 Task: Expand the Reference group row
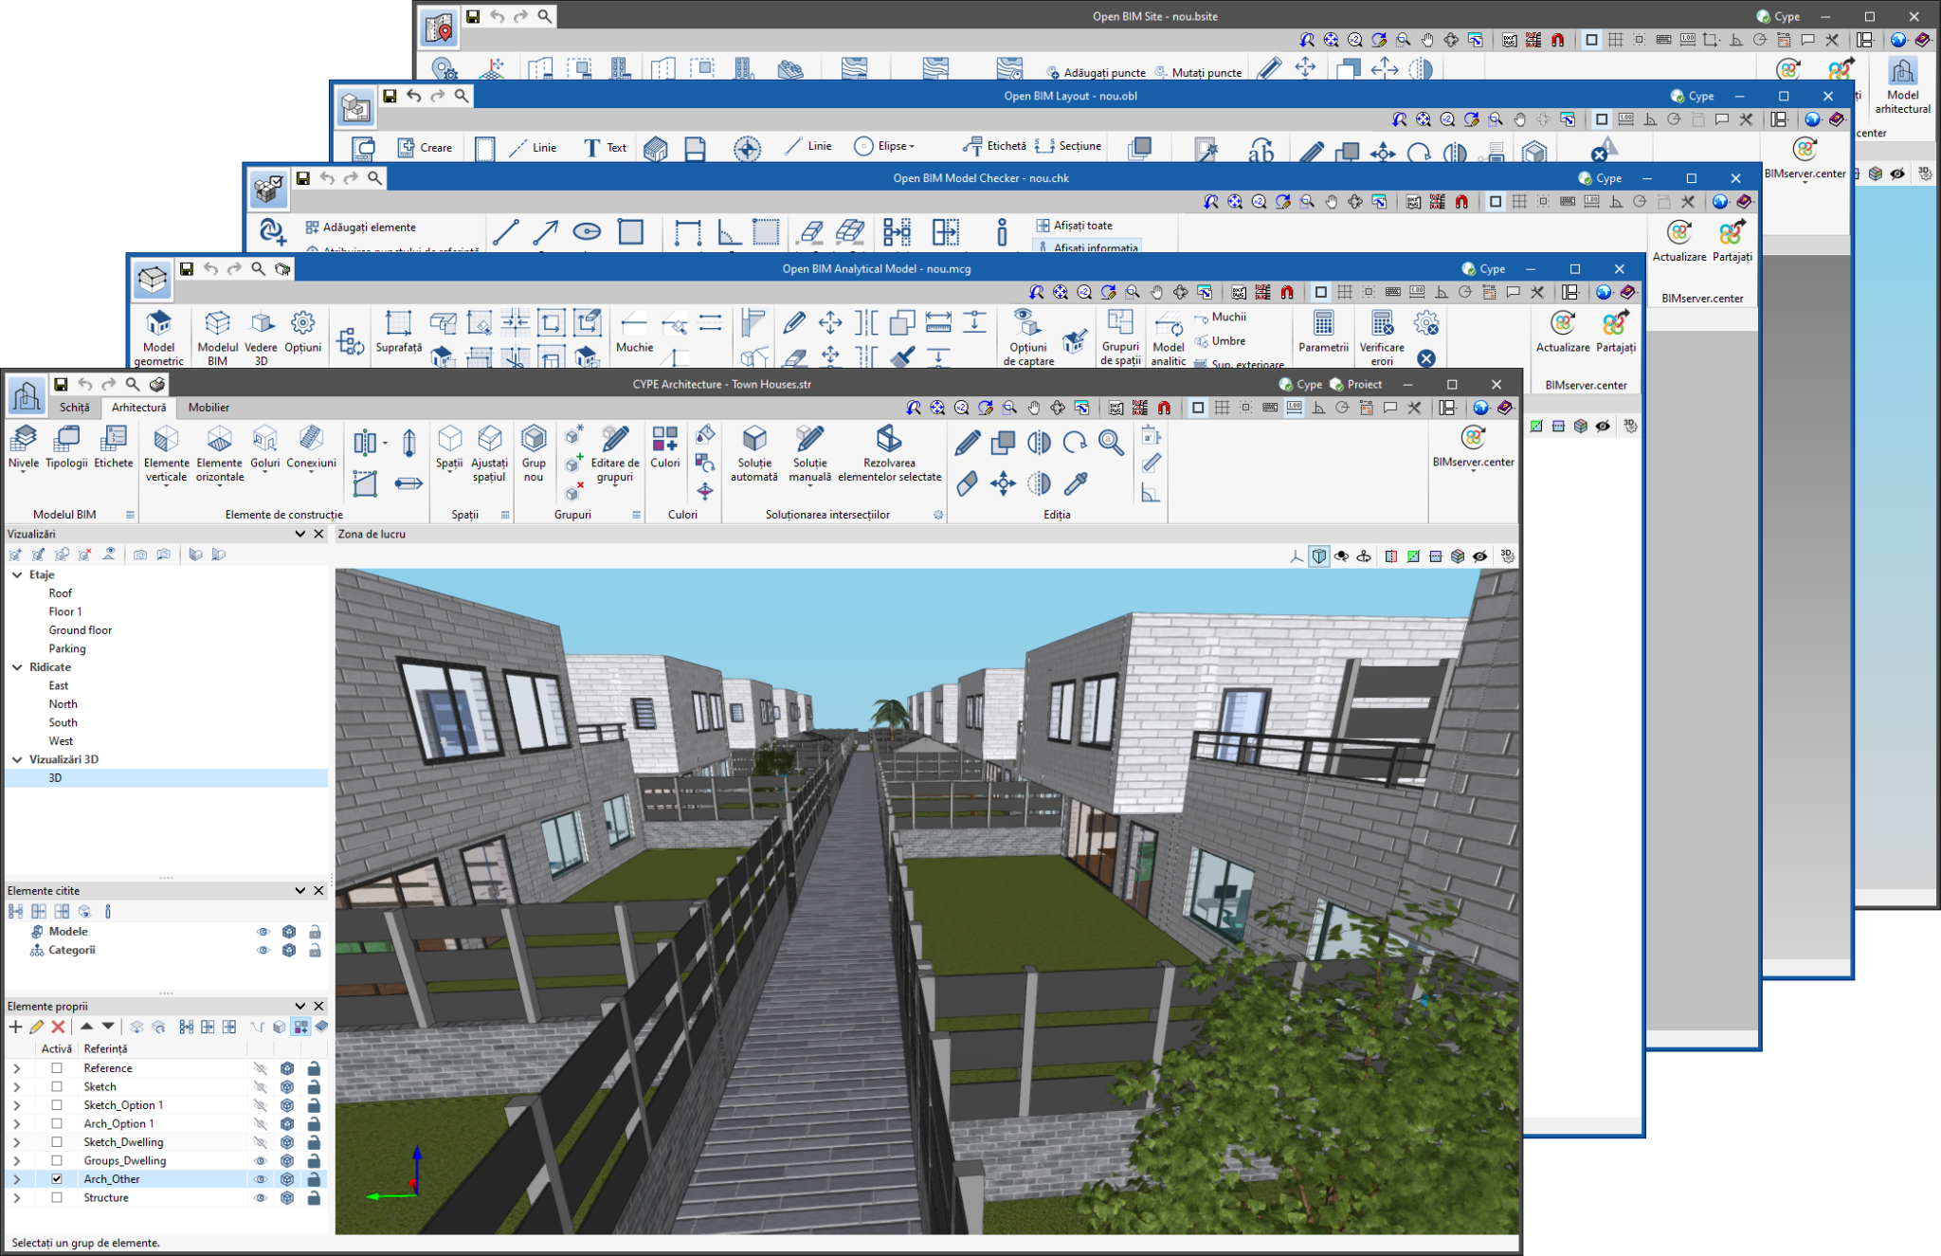coord(16,1068)
